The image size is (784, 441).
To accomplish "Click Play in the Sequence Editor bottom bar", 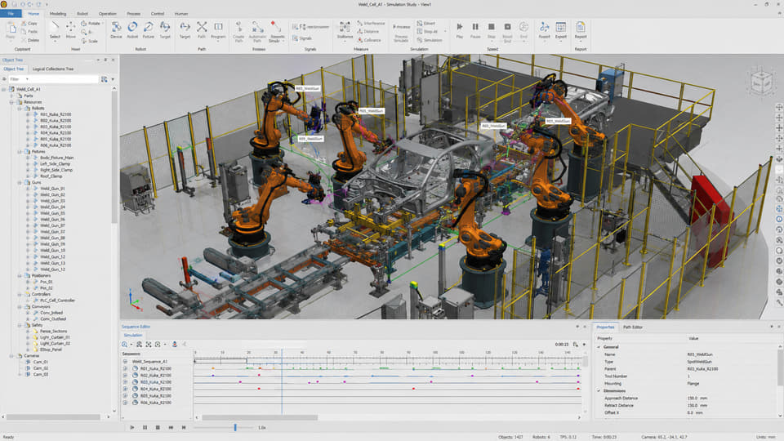I will click(x=132, y=427).
